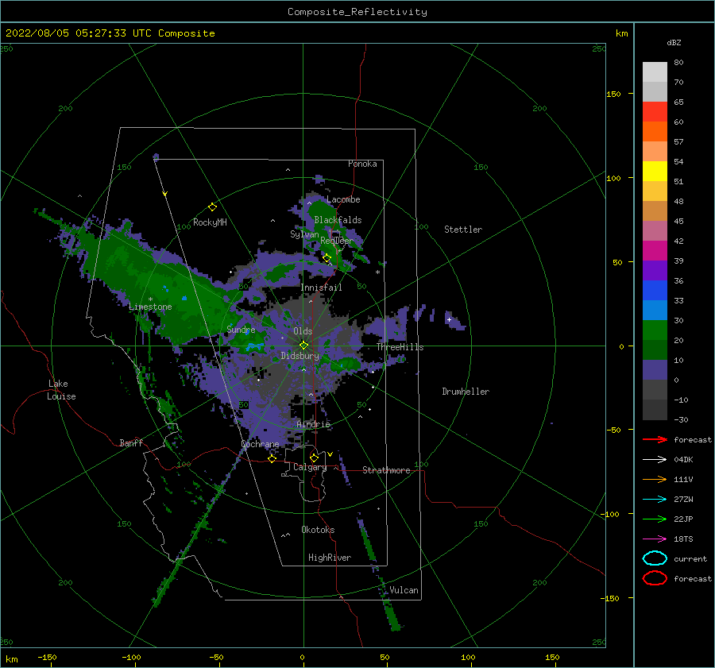The height and width of the screenshot is (668, 715).
Task: Select the light blue 30-33 dBZ swatch
Action: pos(655,310)
